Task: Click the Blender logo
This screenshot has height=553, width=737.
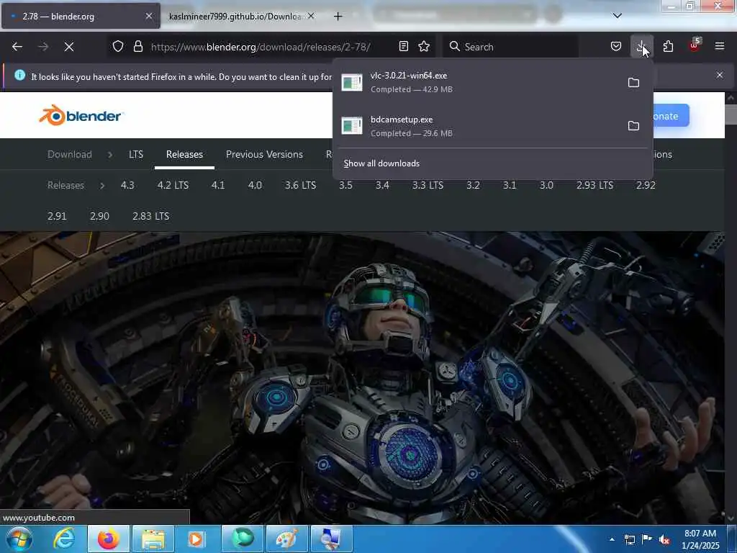Action: (x=81, y=115)
